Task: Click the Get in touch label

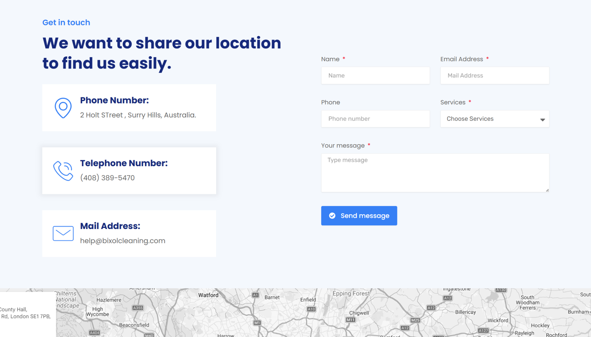Action: pos(66,22)
